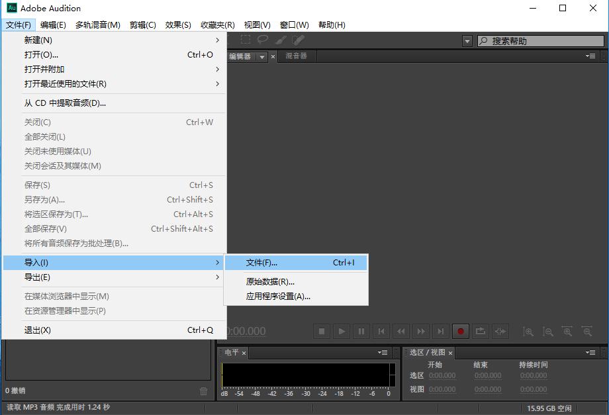The height and width of the screenshot is (415, 609).
Task: Select the spot healing brush tool
Action: point(298,40)
